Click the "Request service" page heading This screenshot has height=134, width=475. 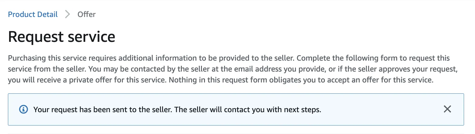[x=61, y=37]
